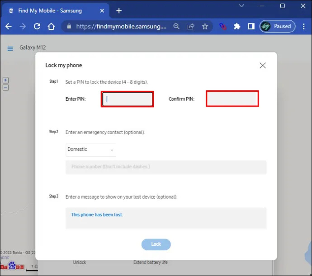Viewport: 312px width, 276px height.
Task: Click the Phone number field
Action: pyautogui.click(x=166, y=167)
